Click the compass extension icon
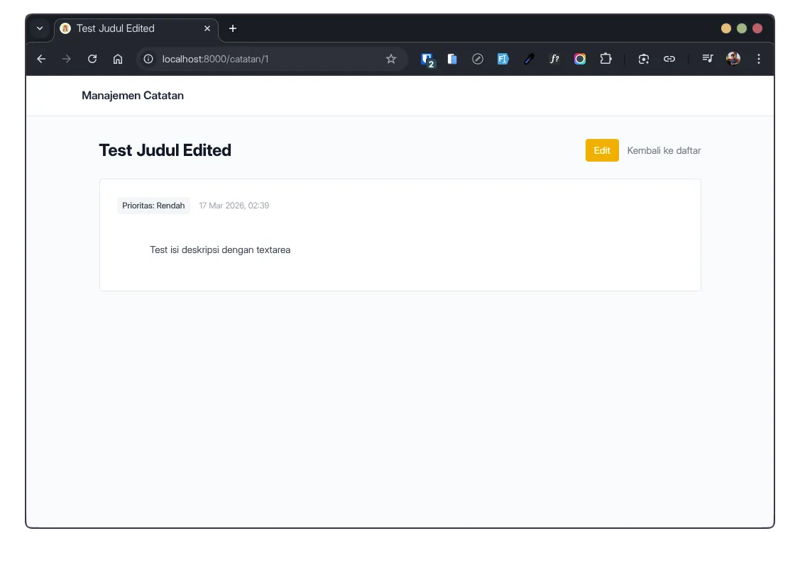The image size is (800, 565). coord(478,60)
